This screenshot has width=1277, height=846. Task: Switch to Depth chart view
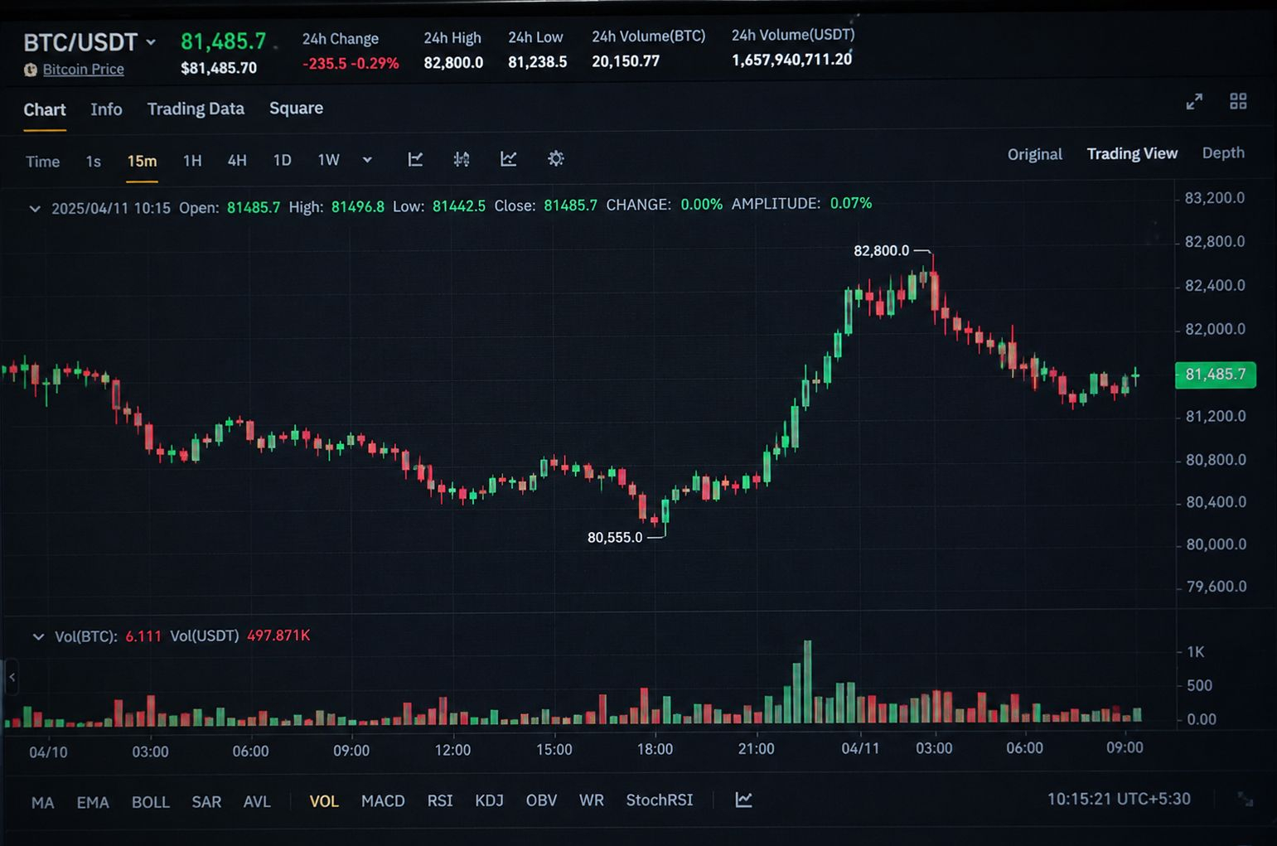pyautogui.click(x=1223, y=152)
